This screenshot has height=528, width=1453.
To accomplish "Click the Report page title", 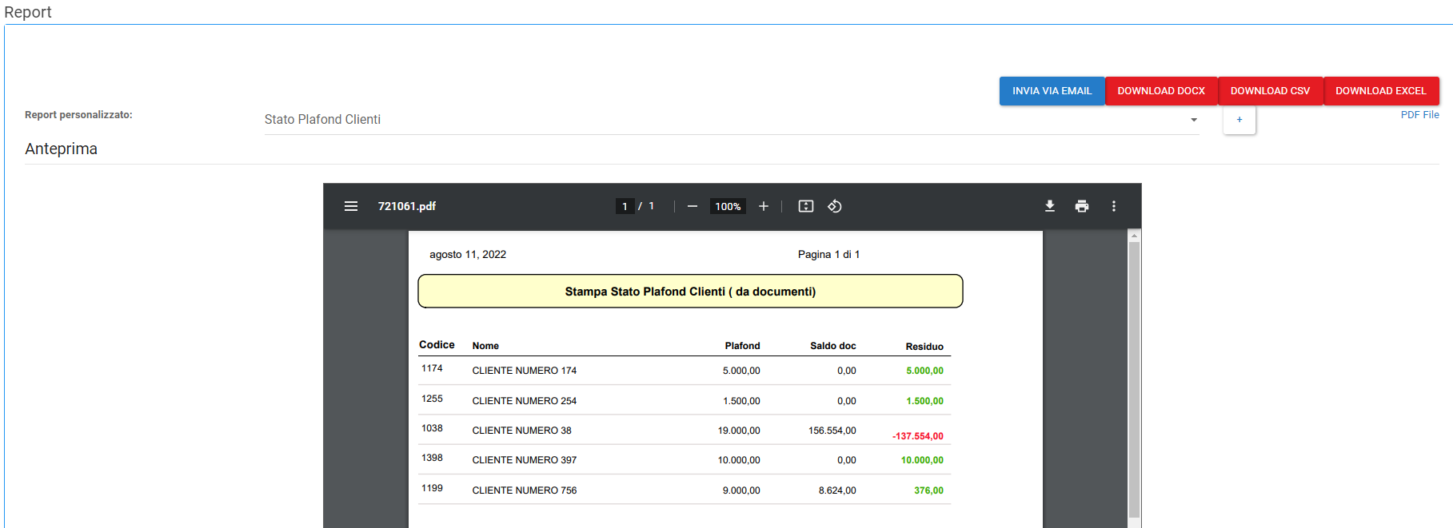I will pos(28,12).
